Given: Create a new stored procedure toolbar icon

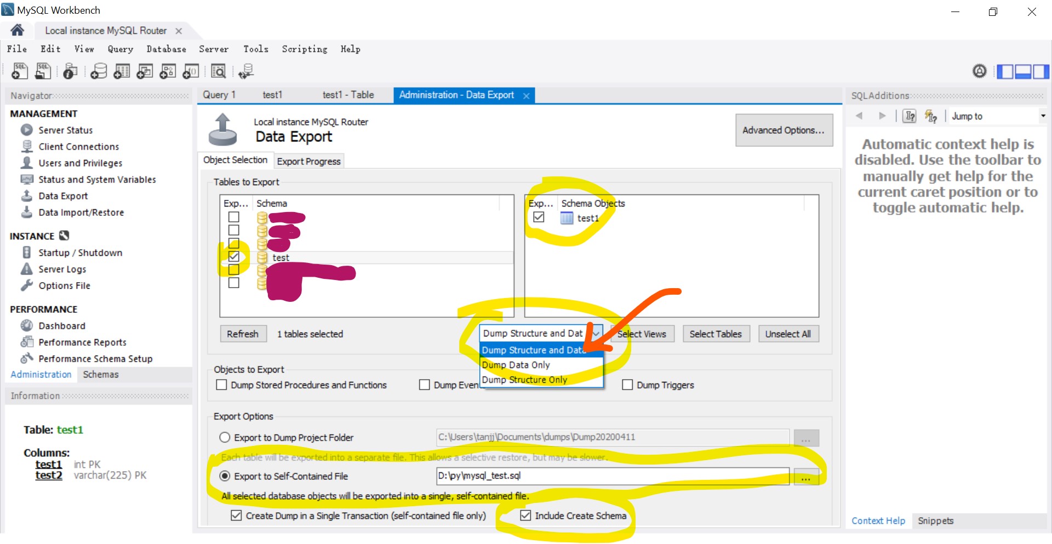Looking at the screenshot, I should 168,71.
